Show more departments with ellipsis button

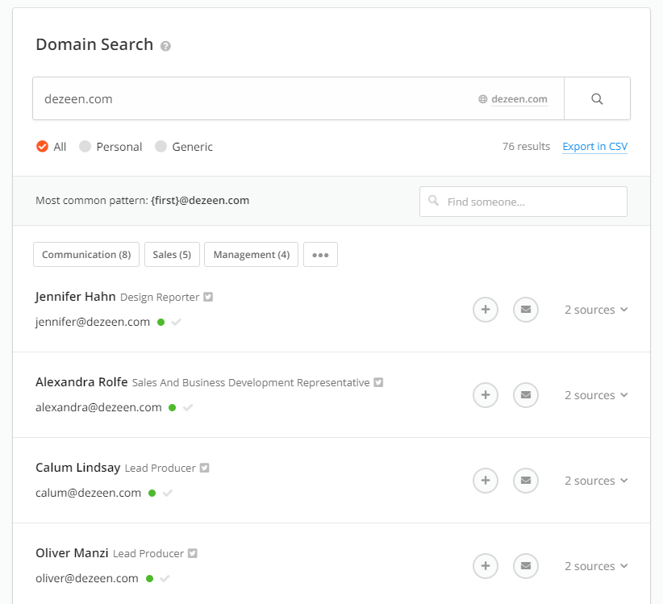click(x=320, y=255)
